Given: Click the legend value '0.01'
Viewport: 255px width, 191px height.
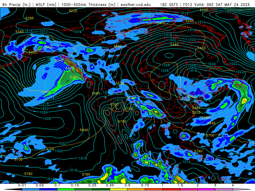Looking at the screenshot, I should (x=22, y=185).
